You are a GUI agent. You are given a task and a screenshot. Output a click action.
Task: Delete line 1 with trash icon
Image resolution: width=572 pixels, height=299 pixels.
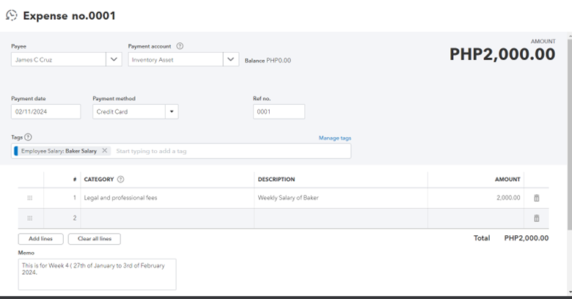[x=536, y=198]
